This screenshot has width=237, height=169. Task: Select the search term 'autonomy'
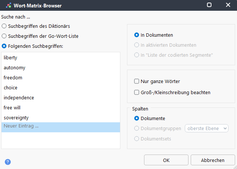61,67
